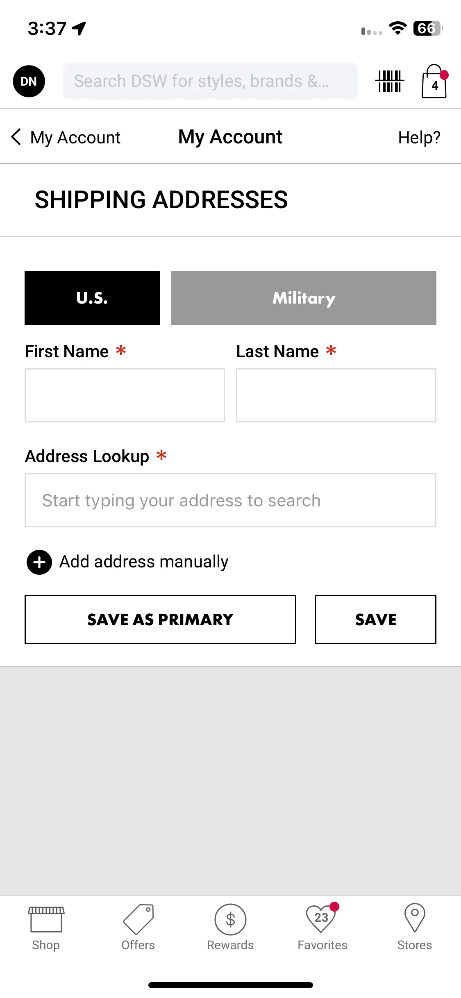The height and width of the screenshot is (998, 461).
Task: Open the Help? link
Action: (419, 137)
